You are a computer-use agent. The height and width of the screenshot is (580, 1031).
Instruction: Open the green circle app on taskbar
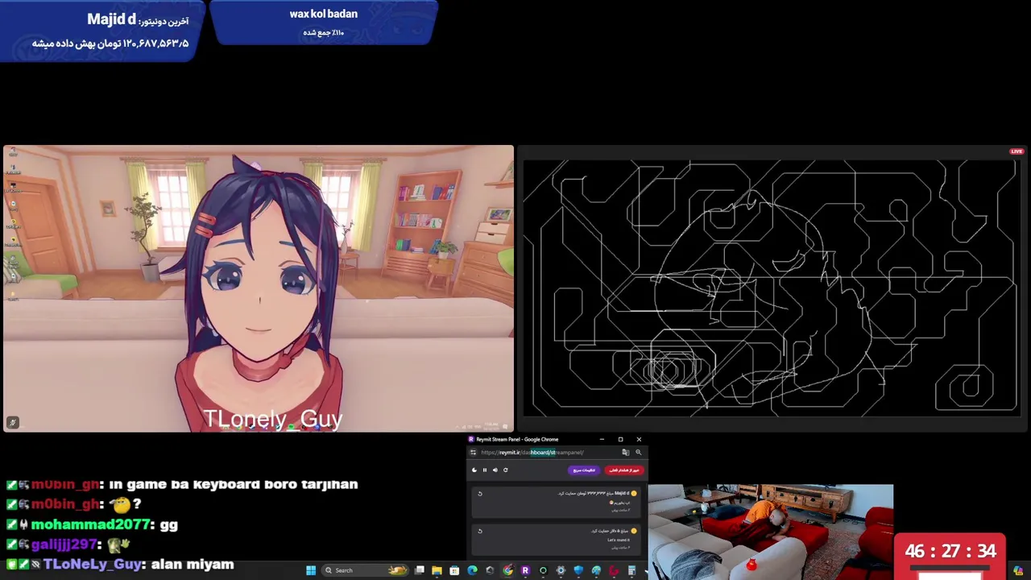[543, 570]
